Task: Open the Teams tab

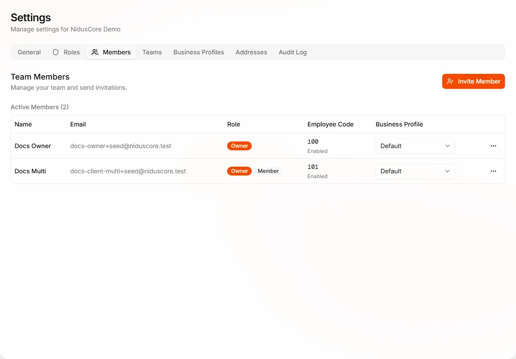Action: click(152, 52)
